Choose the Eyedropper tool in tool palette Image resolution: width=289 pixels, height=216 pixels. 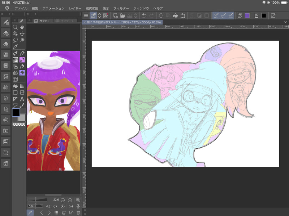coord(15,47)
